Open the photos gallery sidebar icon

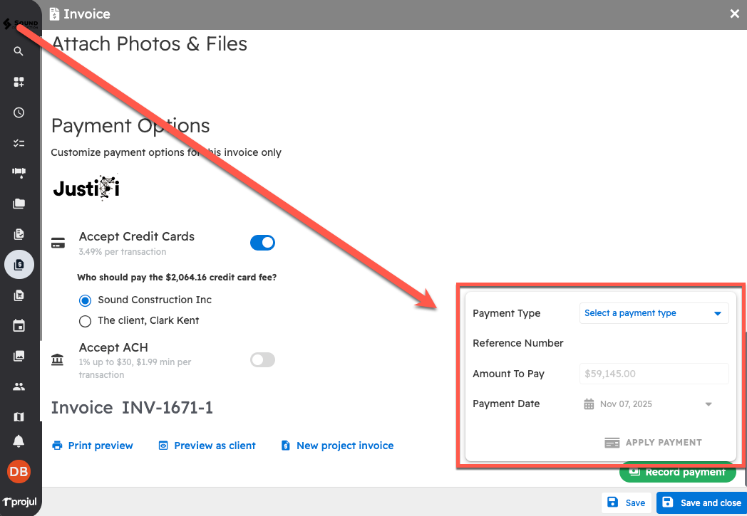click(x=19, y=356)
